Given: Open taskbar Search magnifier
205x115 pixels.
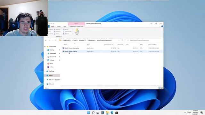Looking at the screenshot, I should tap(93, 112).
